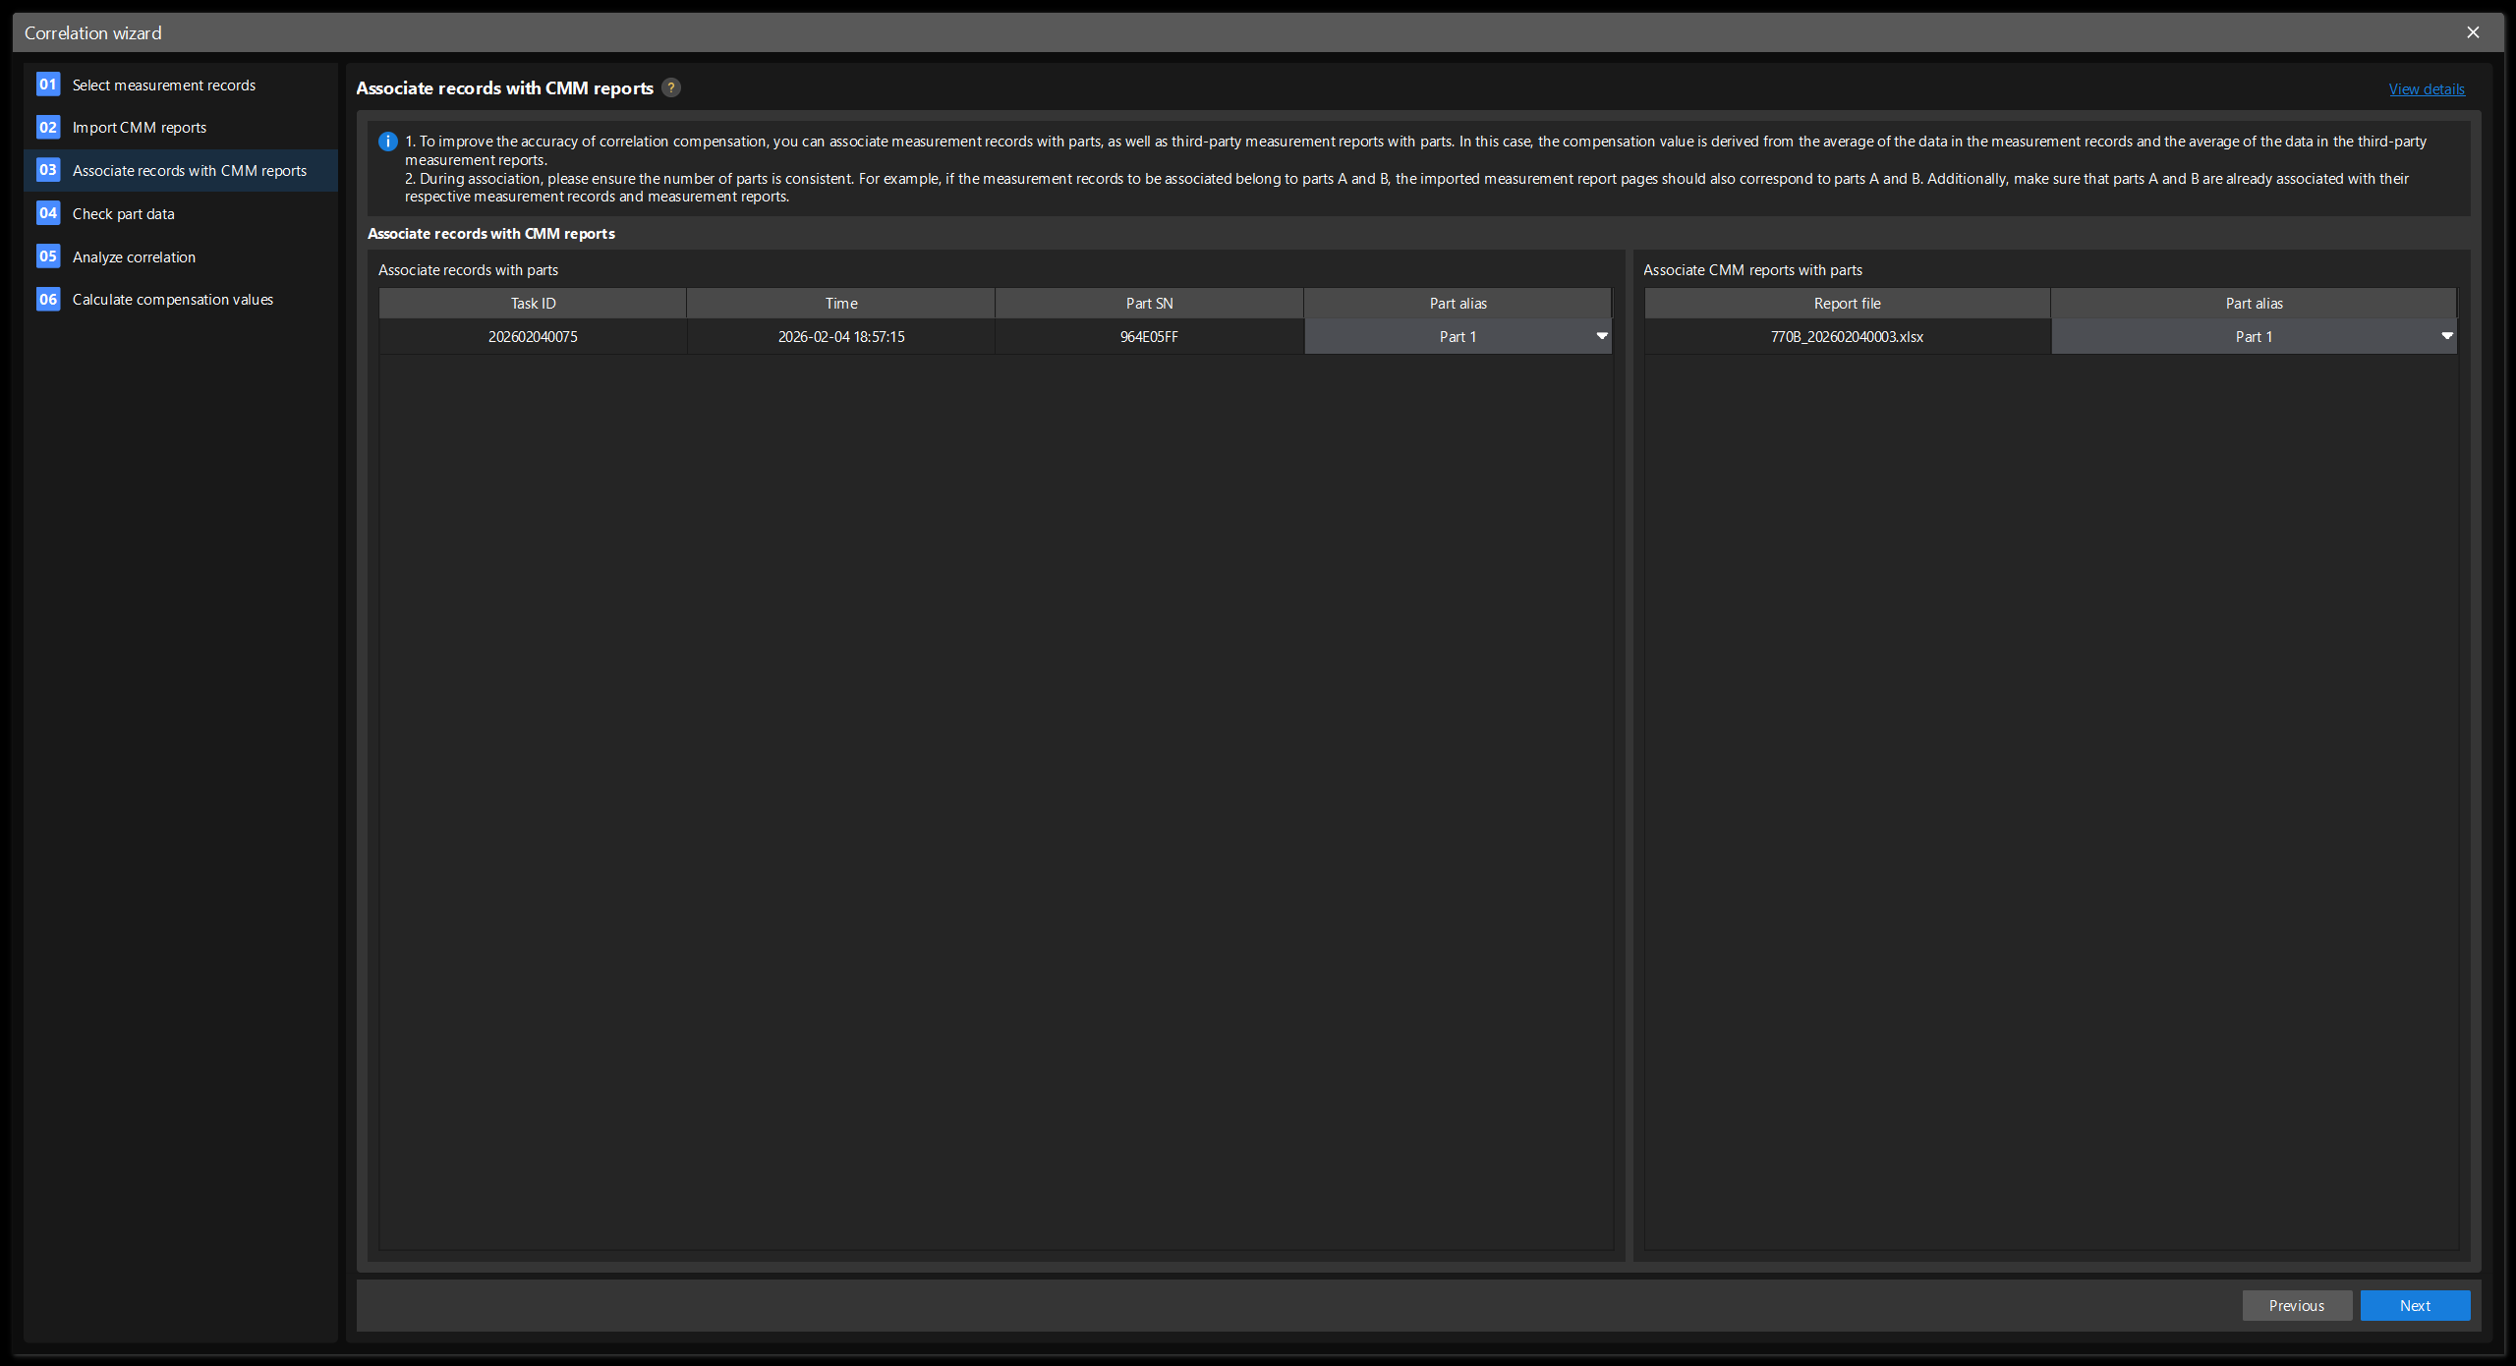Image resolution: width=2516 pixels, height=1366 pixels.
Task: Open the View details link
Action: [2427, 88]
